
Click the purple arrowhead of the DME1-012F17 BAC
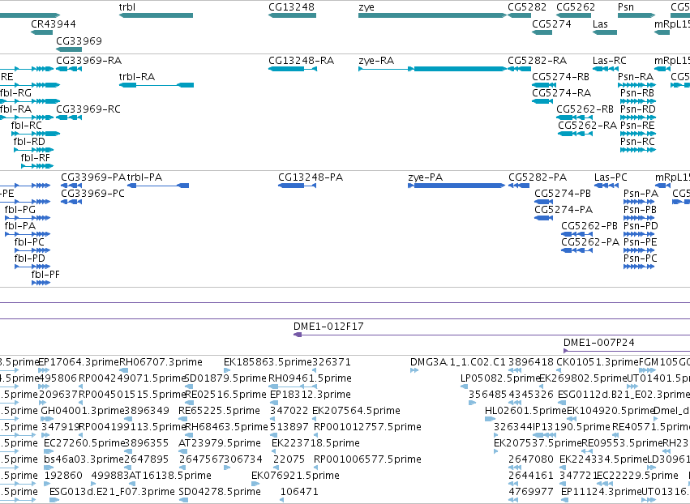click(298, 335)
